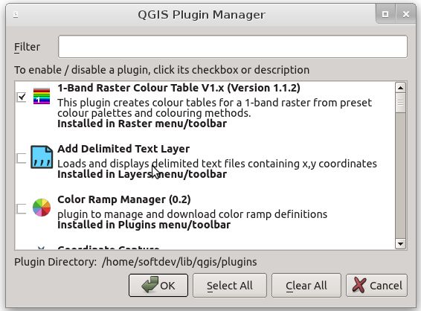This screenshot has height=311, width=421.
Task: Click the Color Ramp Manager color wheel icon
Action: pos(42,208)
